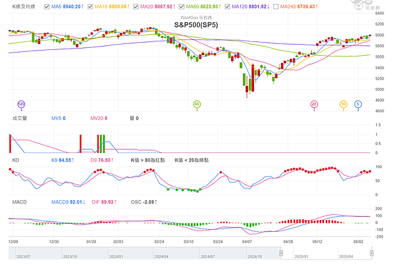
Task: Click the 2025/04 label in selected range
Action: pyautogui.click(x=346, y=257)
